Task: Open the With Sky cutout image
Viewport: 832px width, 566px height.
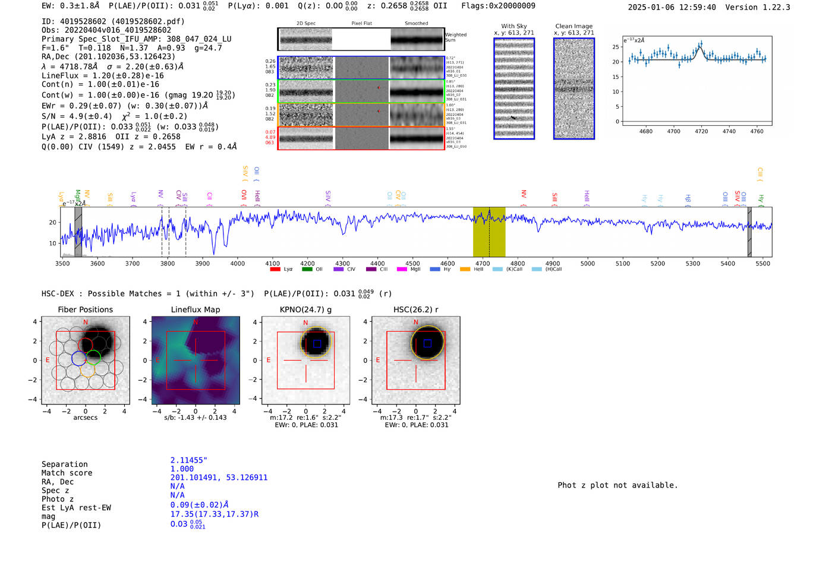Action: coord(514,88)
